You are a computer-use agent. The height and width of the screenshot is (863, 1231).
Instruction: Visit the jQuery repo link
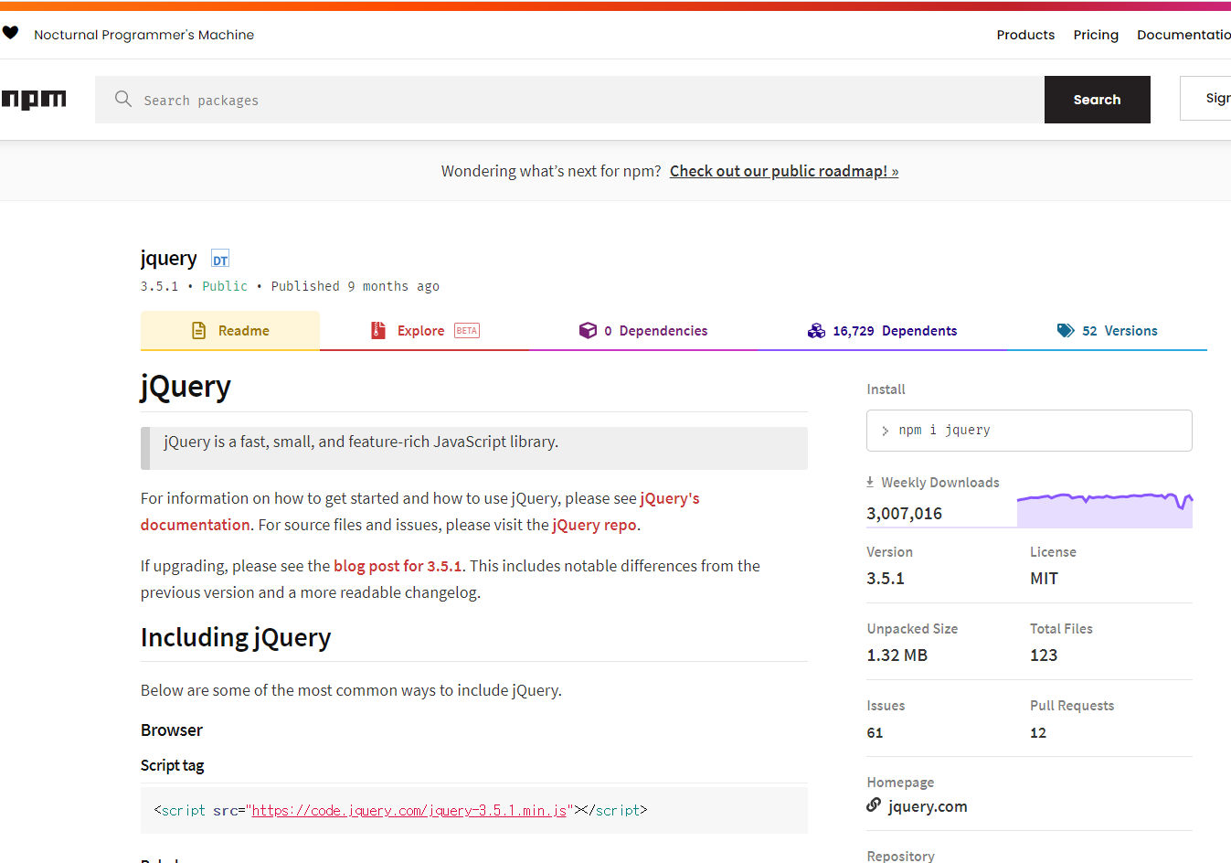(595, 525)
